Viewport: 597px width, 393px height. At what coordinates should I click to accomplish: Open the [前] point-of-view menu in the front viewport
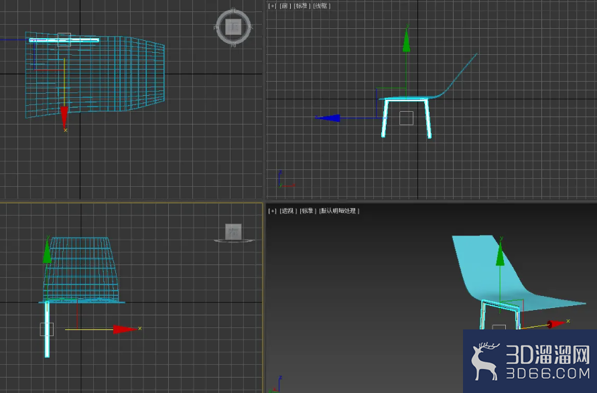coord(285,6)
